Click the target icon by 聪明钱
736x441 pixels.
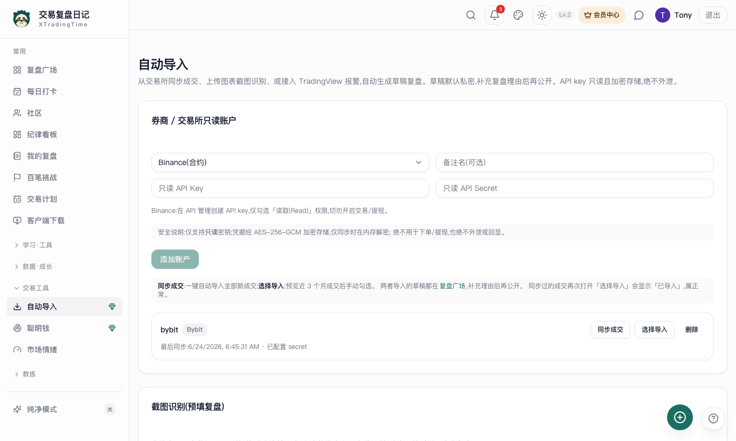[x=17, y=328]
